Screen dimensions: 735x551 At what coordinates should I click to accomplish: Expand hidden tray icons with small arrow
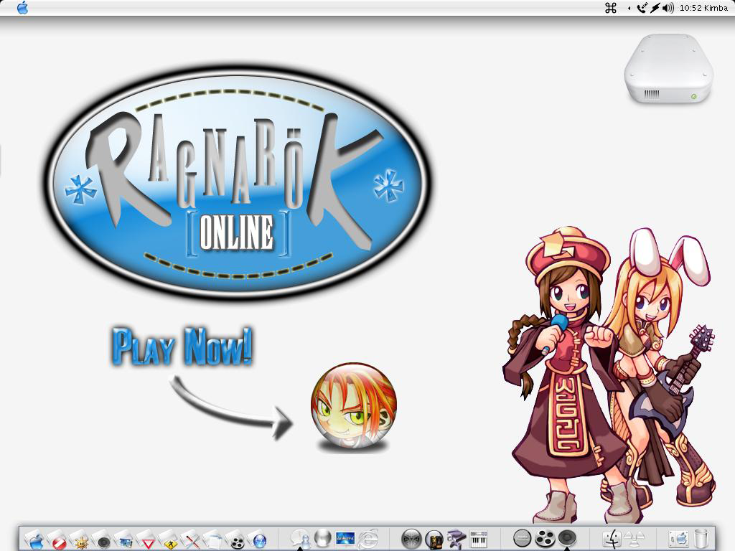[x=629, y=8]
